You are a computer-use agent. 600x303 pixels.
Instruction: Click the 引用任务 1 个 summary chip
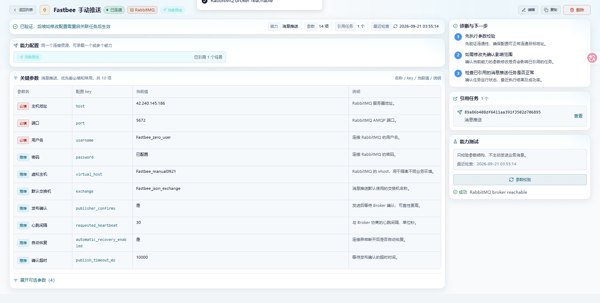click(350, 26)
